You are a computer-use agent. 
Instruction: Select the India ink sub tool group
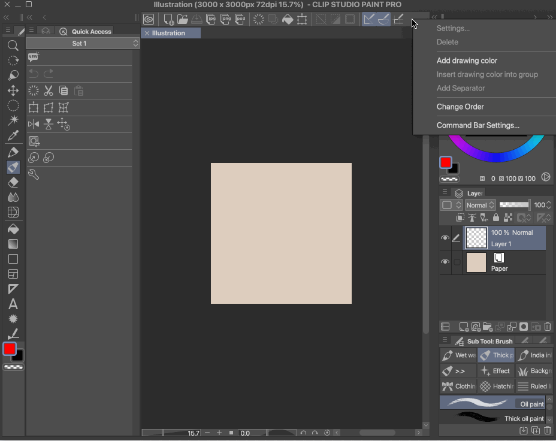click(534, 355)
